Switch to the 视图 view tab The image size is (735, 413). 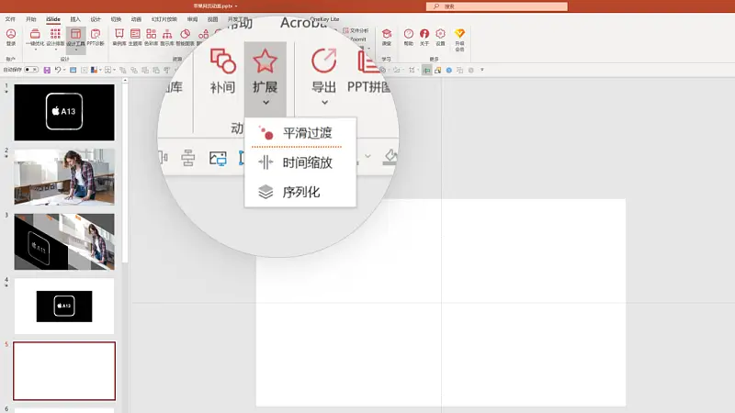(x=212, y=19)
